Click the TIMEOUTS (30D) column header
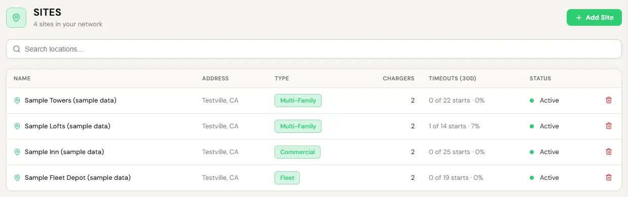Viewport: 628px width, 197px height. 452,79
